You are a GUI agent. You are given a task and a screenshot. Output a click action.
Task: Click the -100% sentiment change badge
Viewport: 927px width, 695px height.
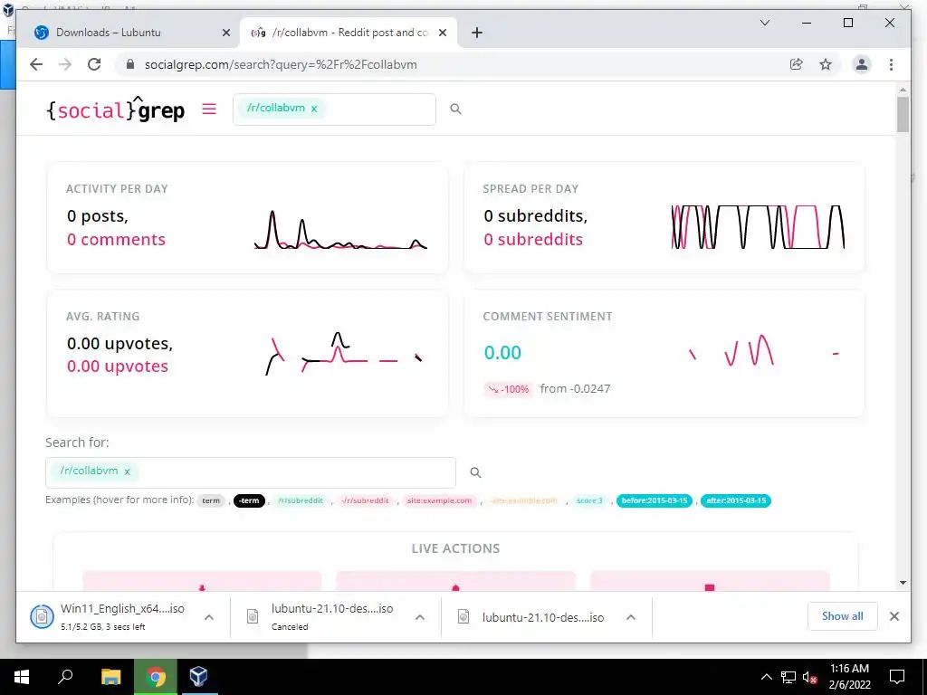tap(509, 389)
